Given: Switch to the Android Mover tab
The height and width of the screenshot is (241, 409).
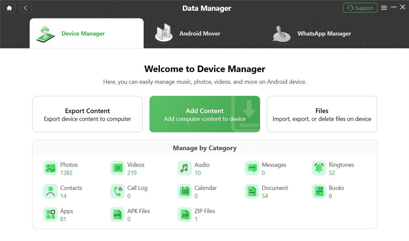Looking at the screenshot, I should click(x=188, y=33).
